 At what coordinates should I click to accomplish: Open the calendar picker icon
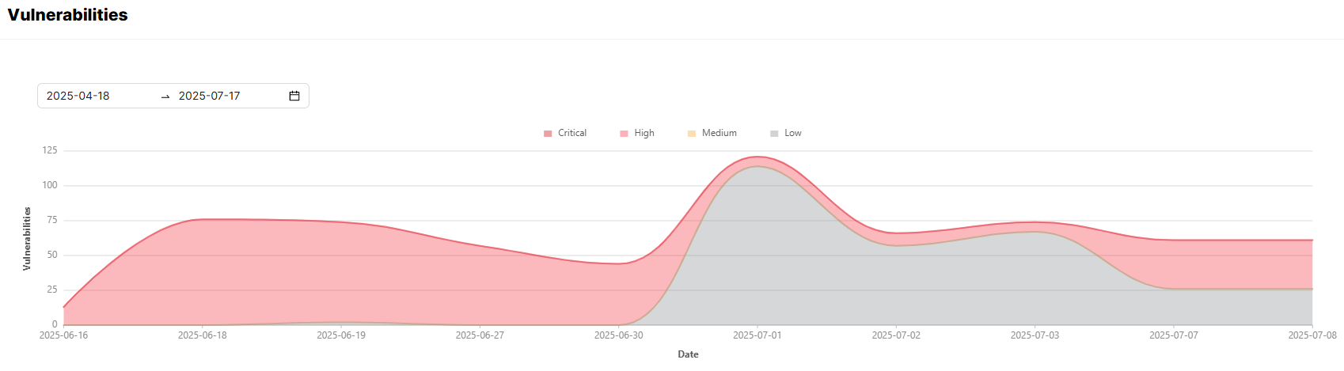click(294, 96)
